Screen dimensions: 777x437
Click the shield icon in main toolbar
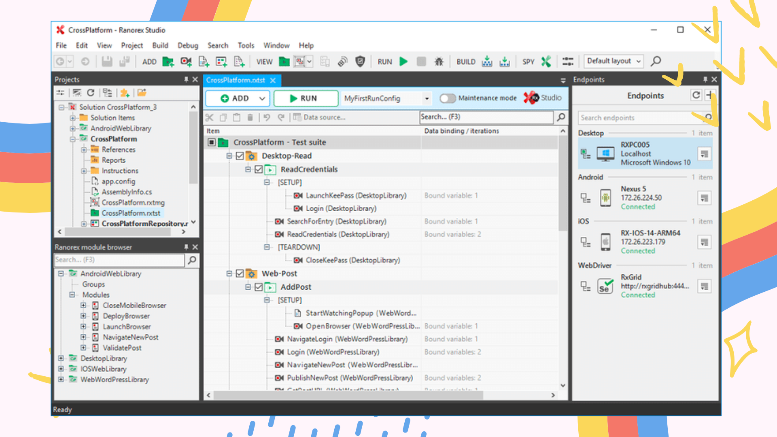point(360,62)
